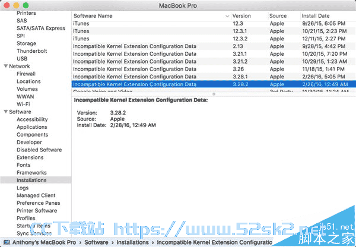Open Volumes under Network
Image resolution: width=356 pixels, height=247 pixels.
point(27,89)
